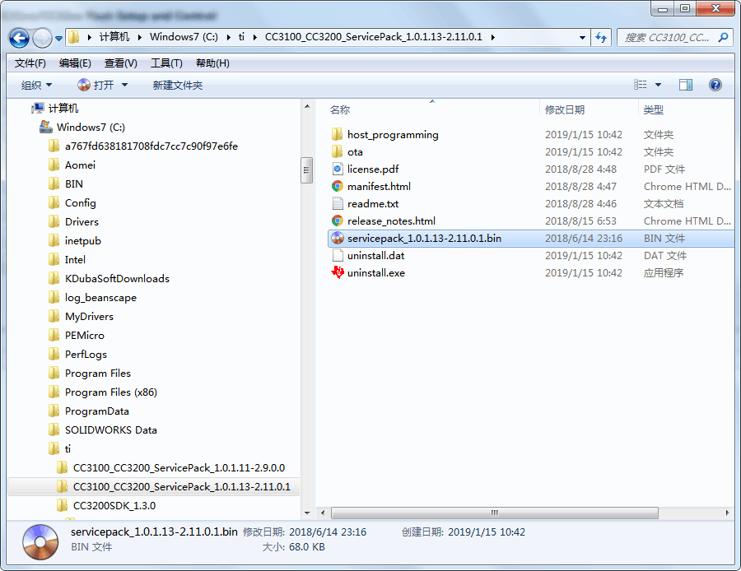
Task: Click breadcrumb arrow after Windows7 (C:)
Action: click(228, 37)
